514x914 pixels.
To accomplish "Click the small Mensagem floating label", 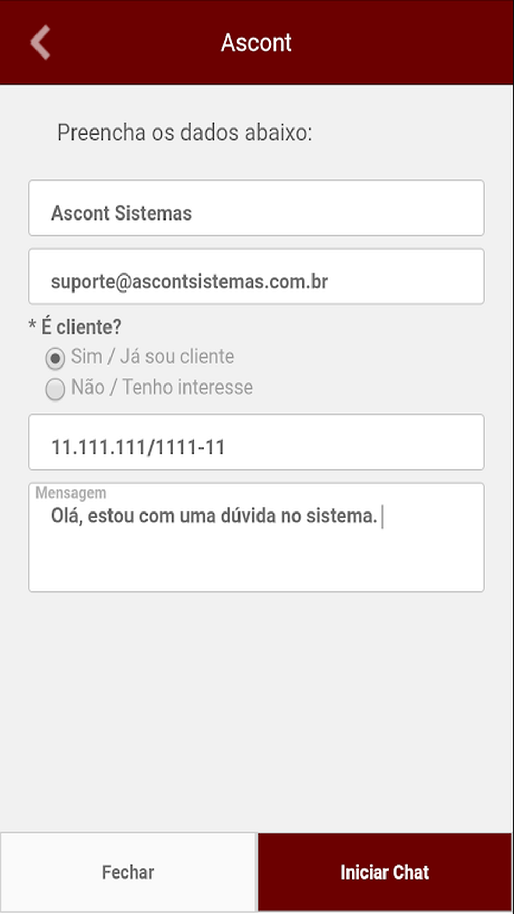I will point(71,492).
